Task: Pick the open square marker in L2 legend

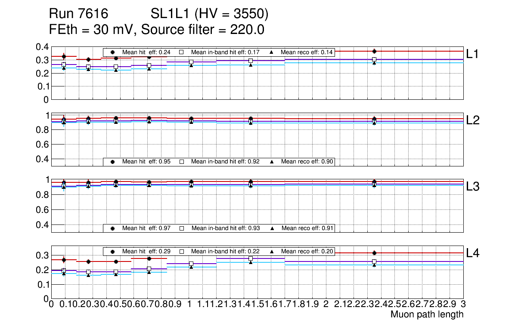Action: (x=182, y=162)
